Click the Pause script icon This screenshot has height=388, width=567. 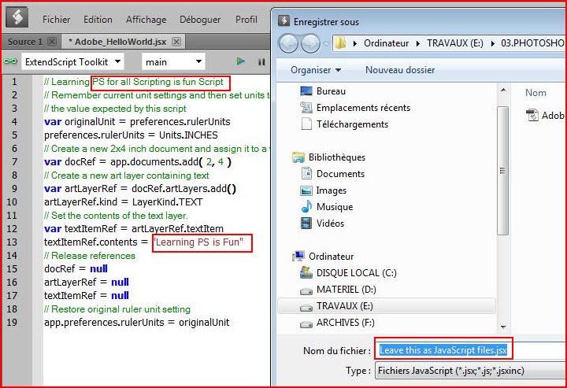coord(261,61)
